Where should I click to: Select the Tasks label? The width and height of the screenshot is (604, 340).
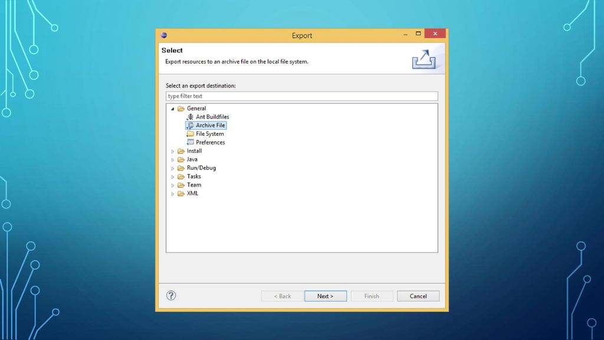coord(193,176)
